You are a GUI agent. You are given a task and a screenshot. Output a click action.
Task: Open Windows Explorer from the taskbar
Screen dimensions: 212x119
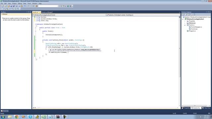point(10,117)
